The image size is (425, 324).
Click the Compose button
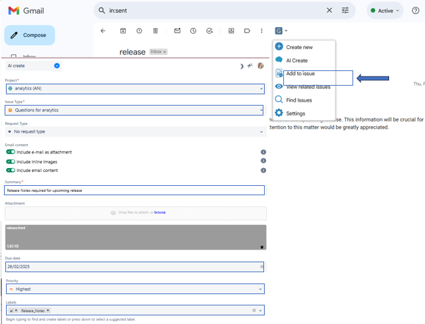(29, 35)
